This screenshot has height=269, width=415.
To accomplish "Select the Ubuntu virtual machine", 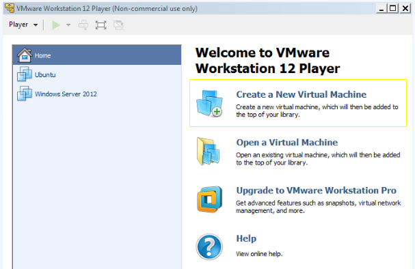I will 97,75.
